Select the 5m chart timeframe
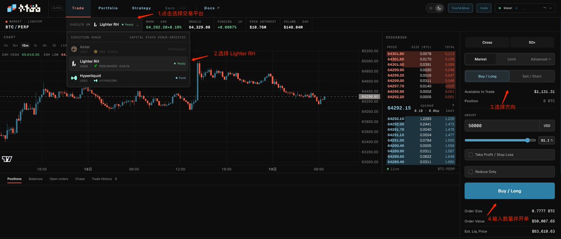 click(x=15, y=45)
